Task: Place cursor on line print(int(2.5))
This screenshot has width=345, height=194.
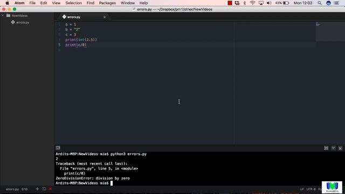Action: [x=81, y=39]
